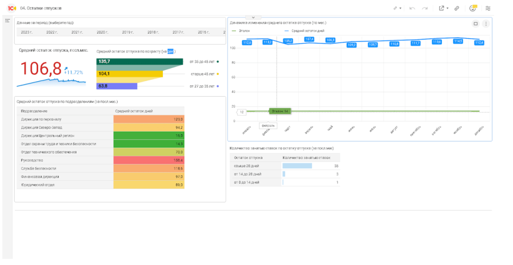
Task: Sort by Средний остаток дней column header
Action: pos(134,111)
